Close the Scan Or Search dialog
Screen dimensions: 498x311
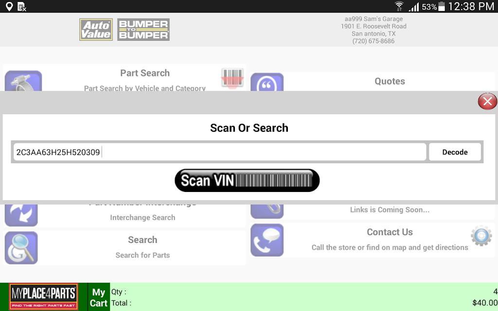point(487,102)
